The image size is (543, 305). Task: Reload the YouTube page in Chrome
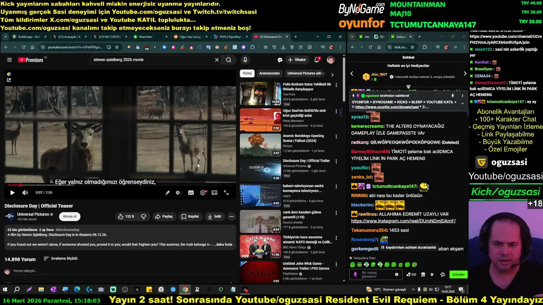pyautogui.click(x=24, y=47)
